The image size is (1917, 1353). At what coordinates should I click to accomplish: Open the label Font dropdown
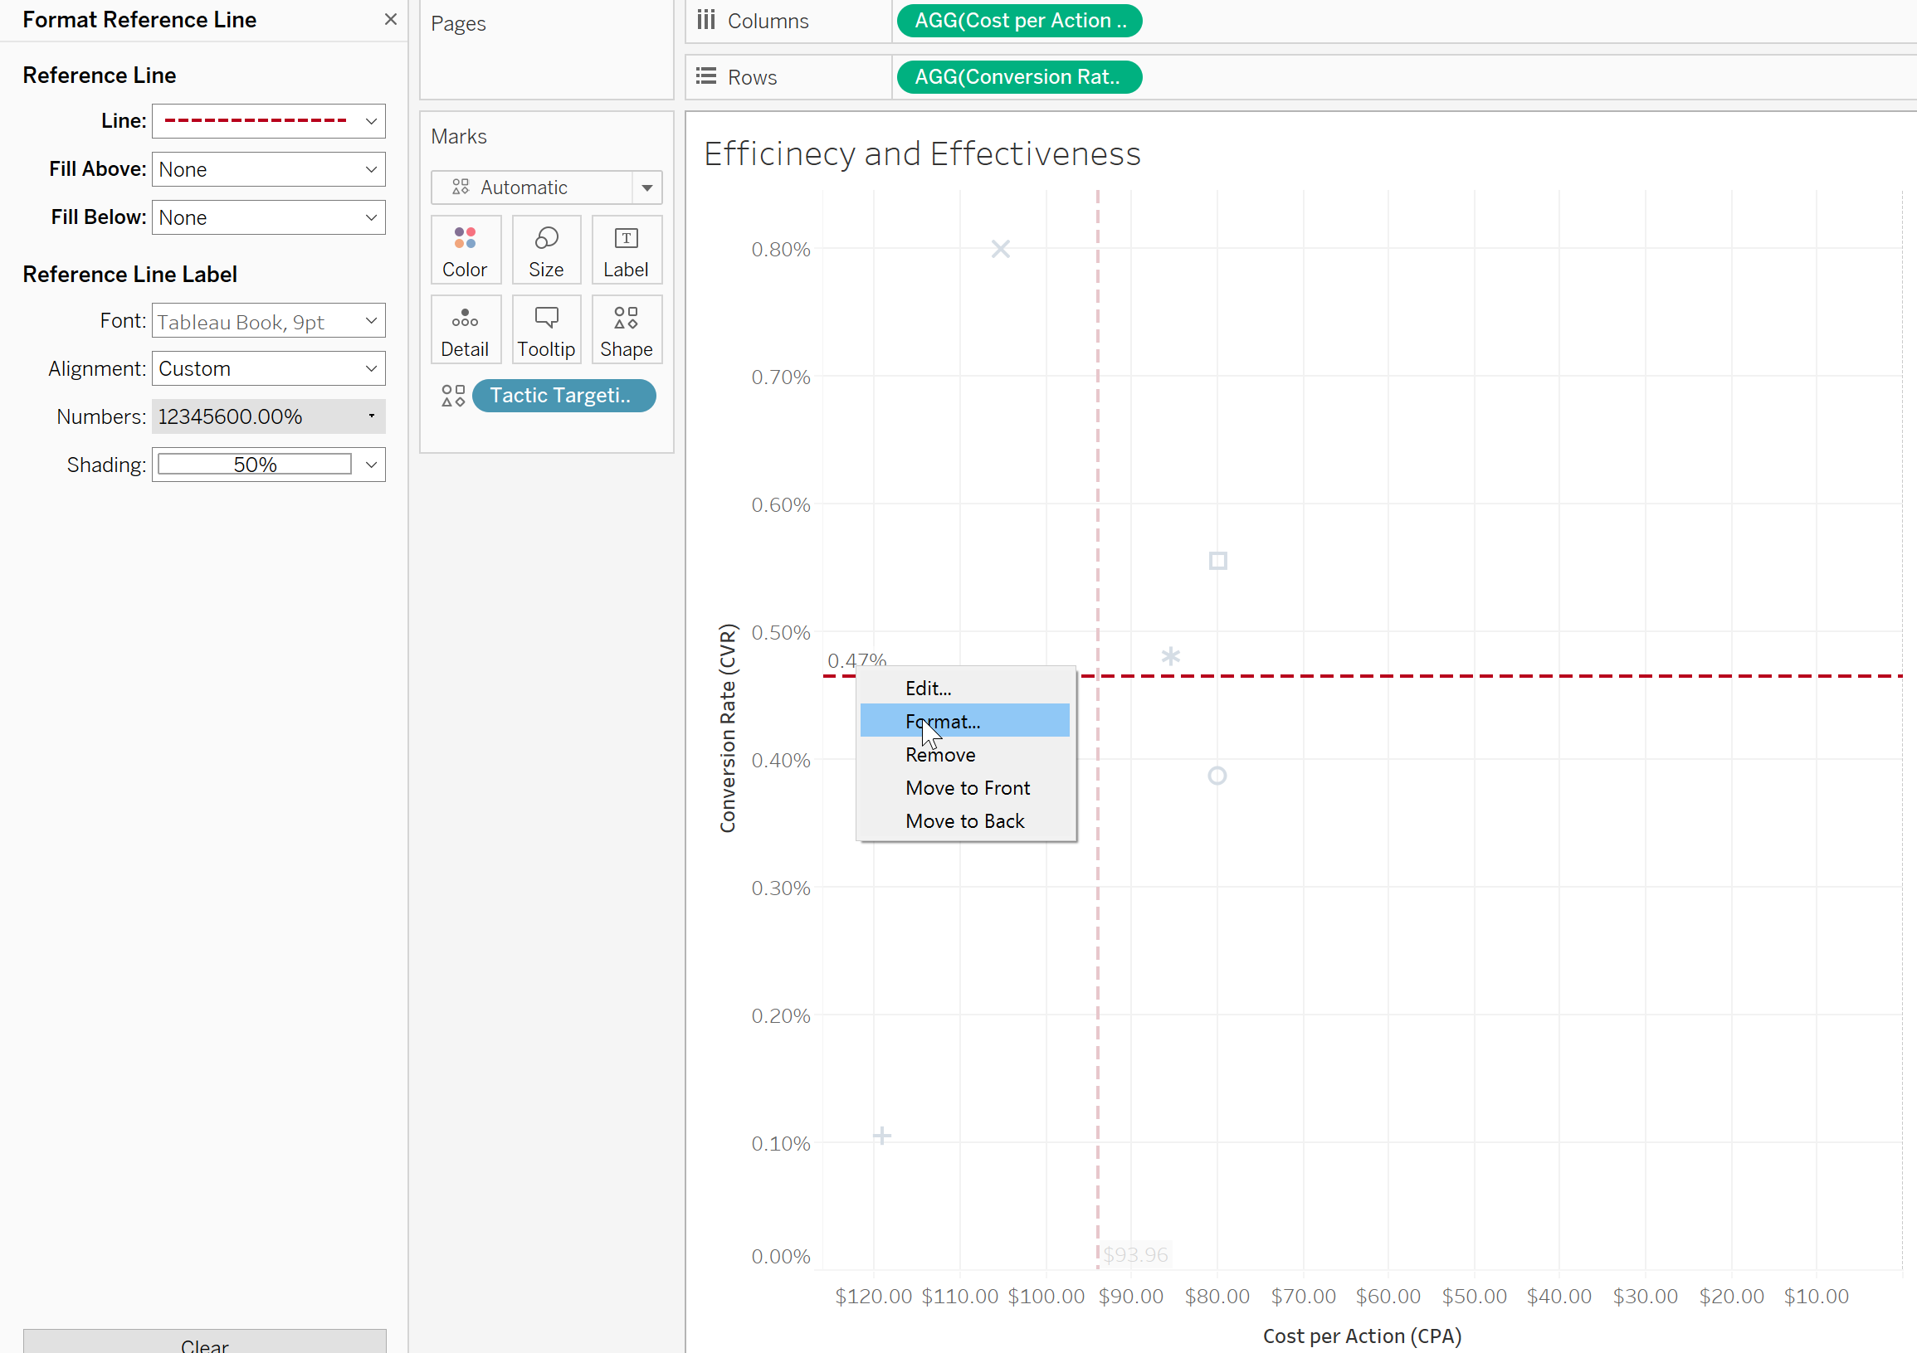tap(268, 320)
